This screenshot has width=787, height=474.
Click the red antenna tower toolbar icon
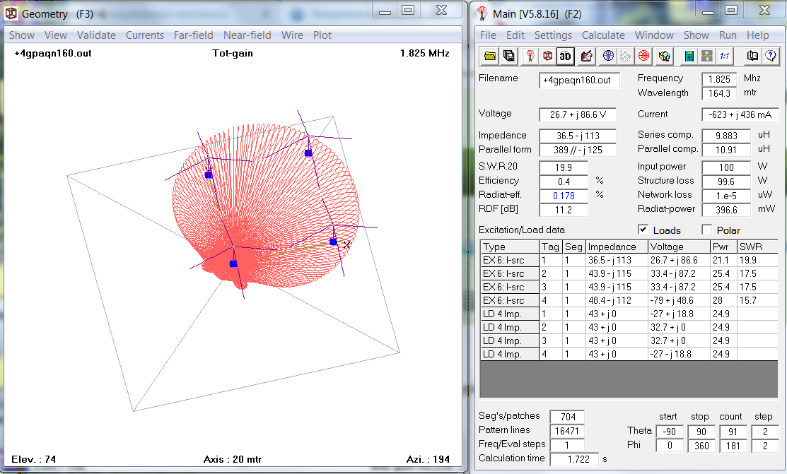coord(530,57)
